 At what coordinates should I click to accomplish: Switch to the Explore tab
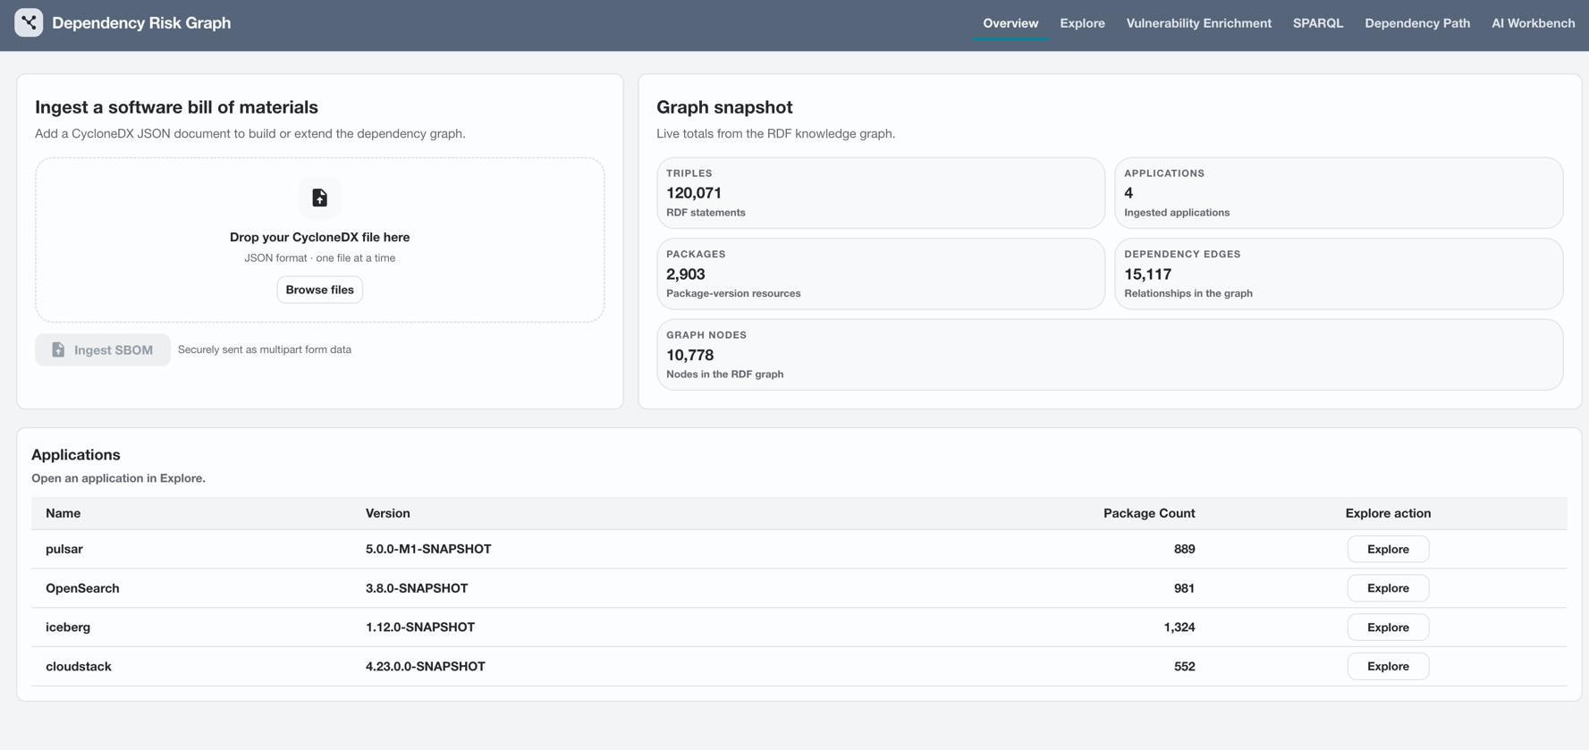click(x=1082, y=23)
